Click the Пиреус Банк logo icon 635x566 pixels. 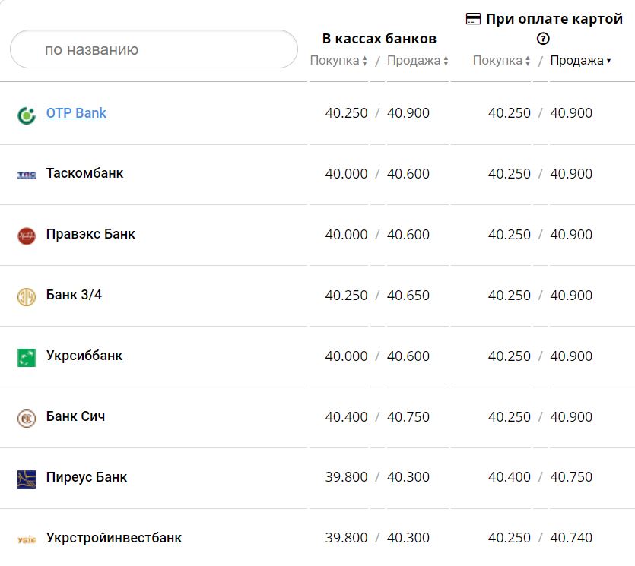click(x=27, y=479)
